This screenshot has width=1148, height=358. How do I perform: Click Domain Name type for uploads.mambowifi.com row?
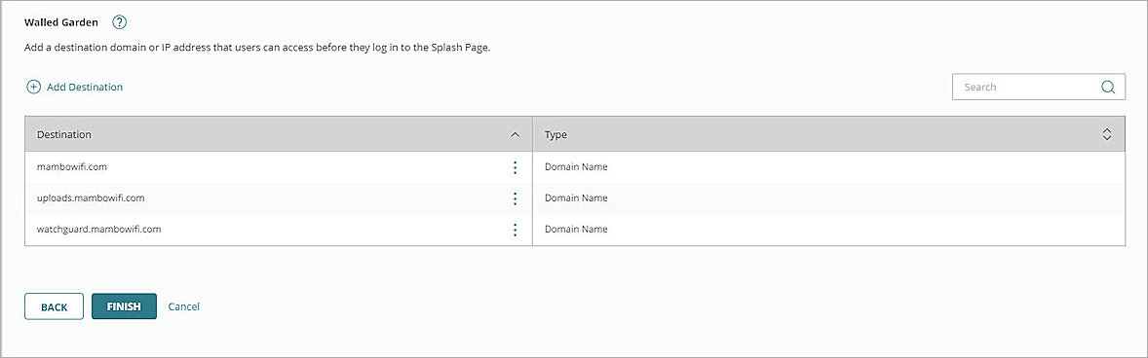(x=576, y=198)
